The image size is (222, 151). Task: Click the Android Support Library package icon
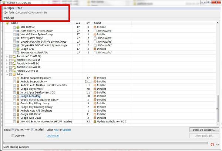tap(18, 82)
